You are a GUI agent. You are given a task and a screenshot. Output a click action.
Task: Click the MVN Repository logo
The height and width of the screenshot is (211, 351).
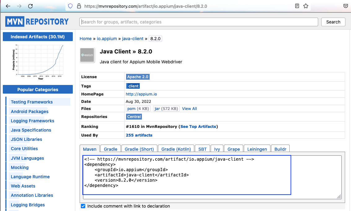(37, 22)
